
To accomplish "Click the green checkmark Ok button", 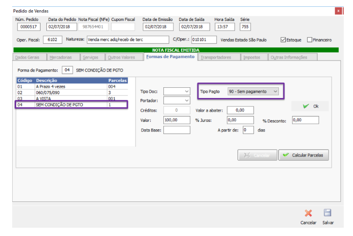I will [x=310, y=106].
